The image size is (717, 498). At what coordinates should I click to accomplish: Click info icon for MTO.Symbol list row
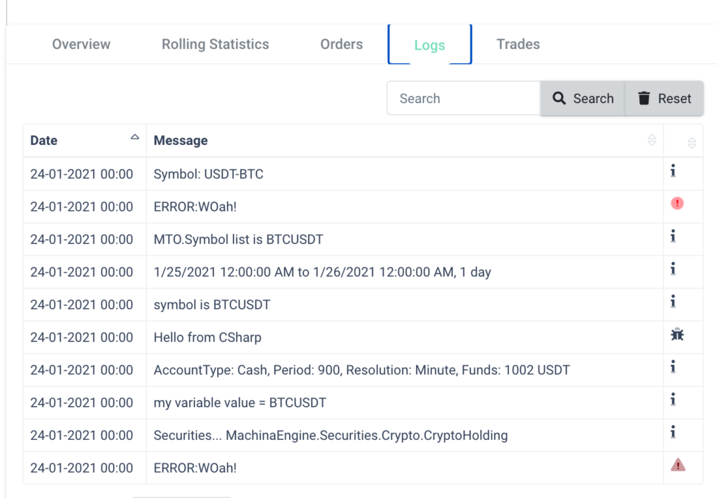(x=673, y=236)
